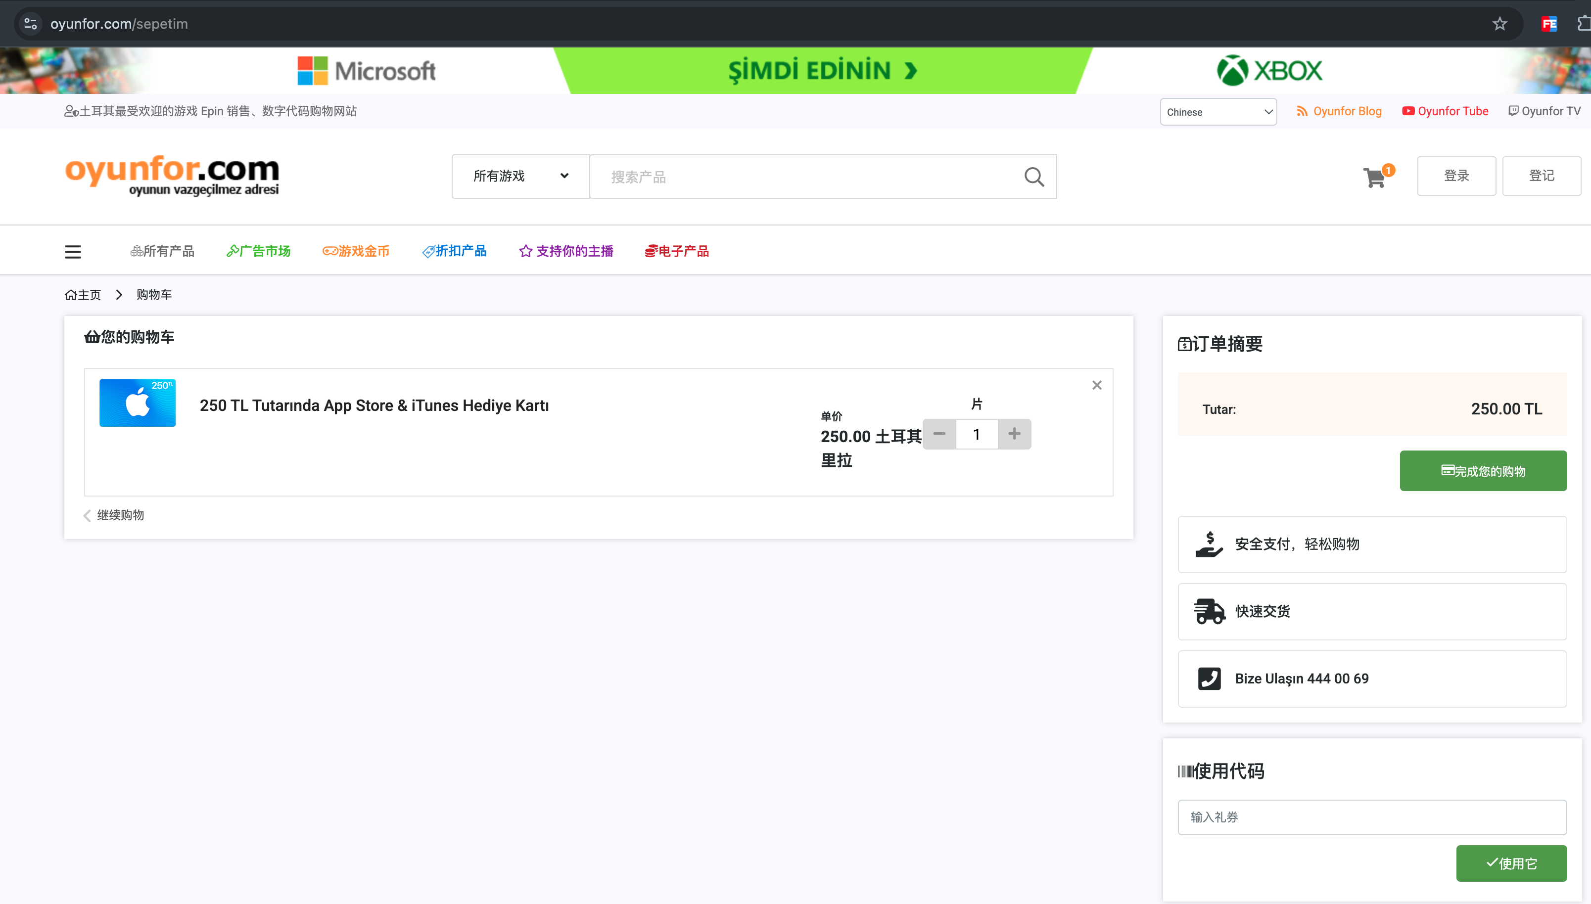Click the Xbox logo in banner
Screen dimensions: 1591x904
click(x=1269, y=71)
